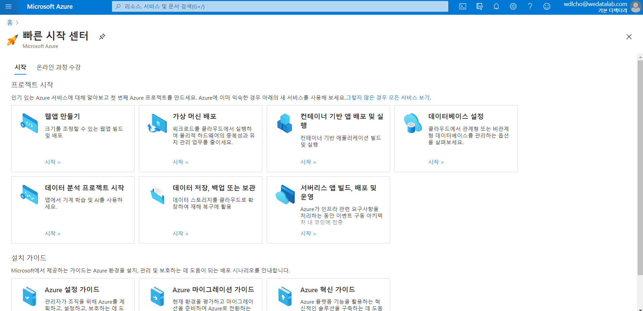Click the 프로젝트 시작 section heading
Screen dimensions: 643x311
coord(32,85)
